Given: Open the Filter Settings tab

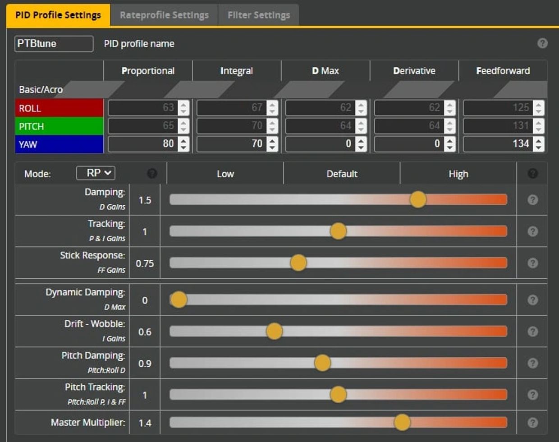Looking at the screenshot, I should click(258, 15).
